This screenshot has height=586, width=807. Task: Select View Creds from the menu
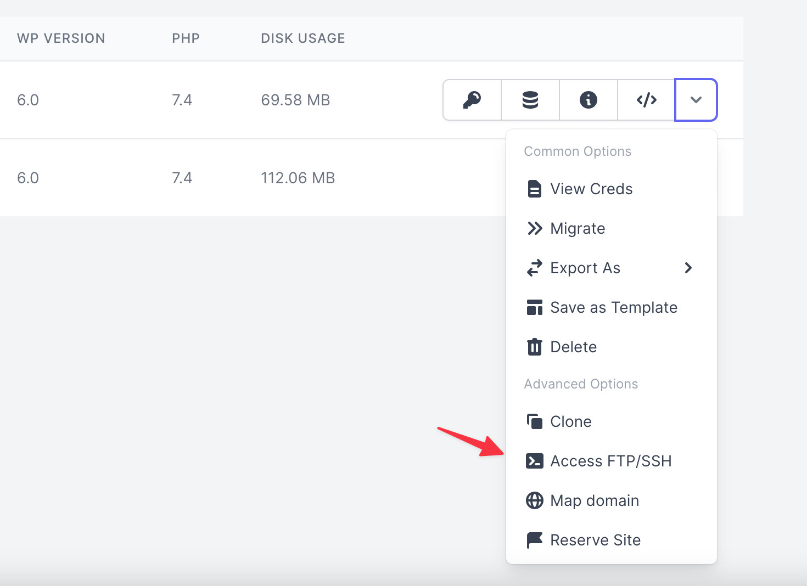click(x=612, y=189)
